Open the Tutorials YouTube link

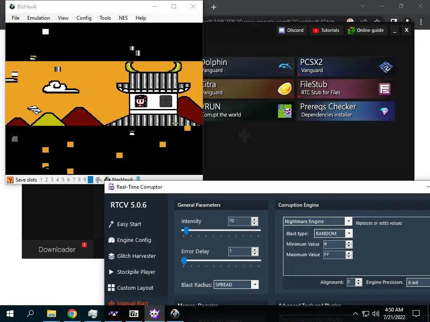(x=326, y=30)
